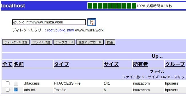Click the HTACCESS File type cell
Screen dimensions: 186x106
(x=67, y=83)
